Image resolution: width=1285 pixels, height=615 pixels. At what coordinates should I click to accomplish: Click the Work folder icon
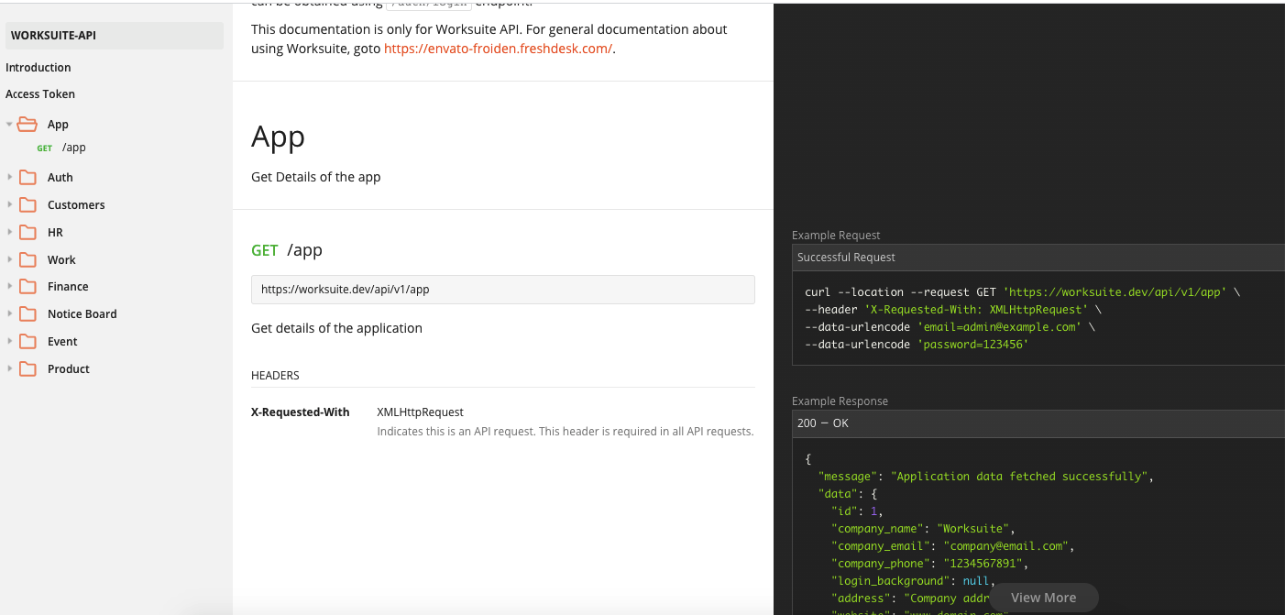point(27,260)
